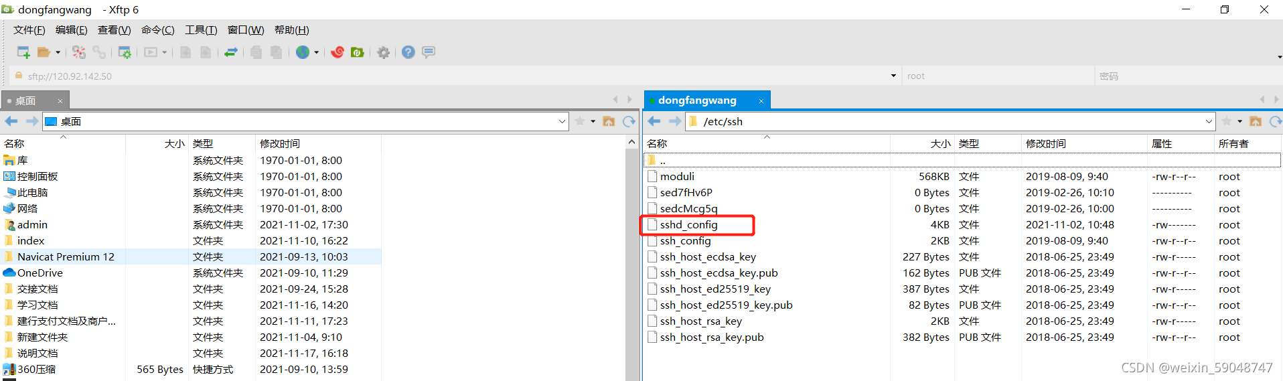The image size is (1283, 381).
Task: Click the greyed download page icon
Action: (206, 52)
